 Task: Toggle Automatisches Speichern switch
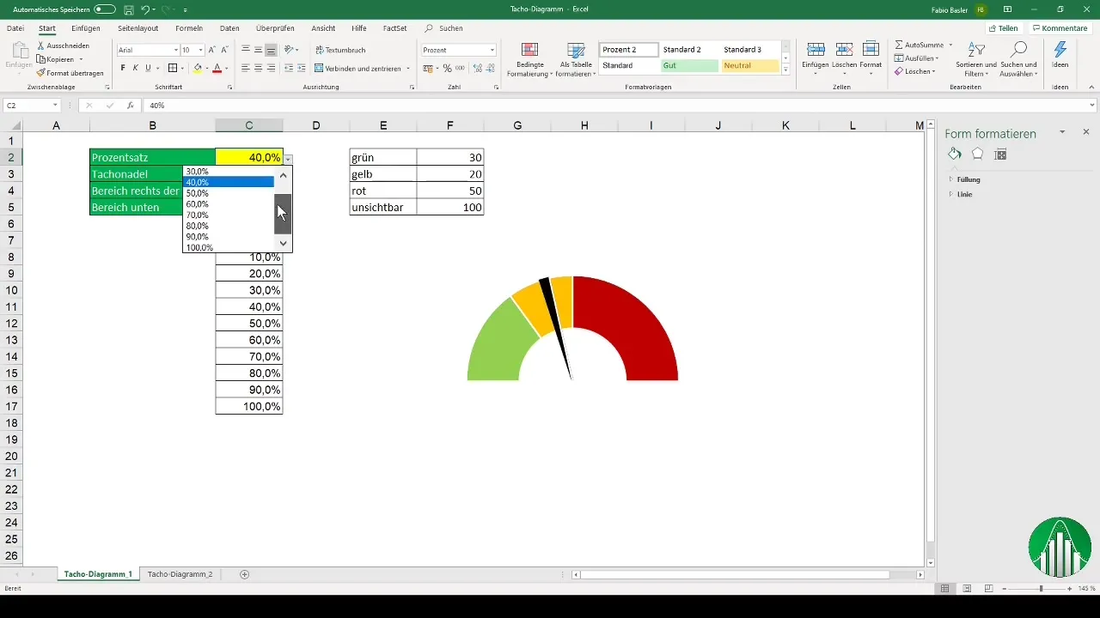click(104, 9)
